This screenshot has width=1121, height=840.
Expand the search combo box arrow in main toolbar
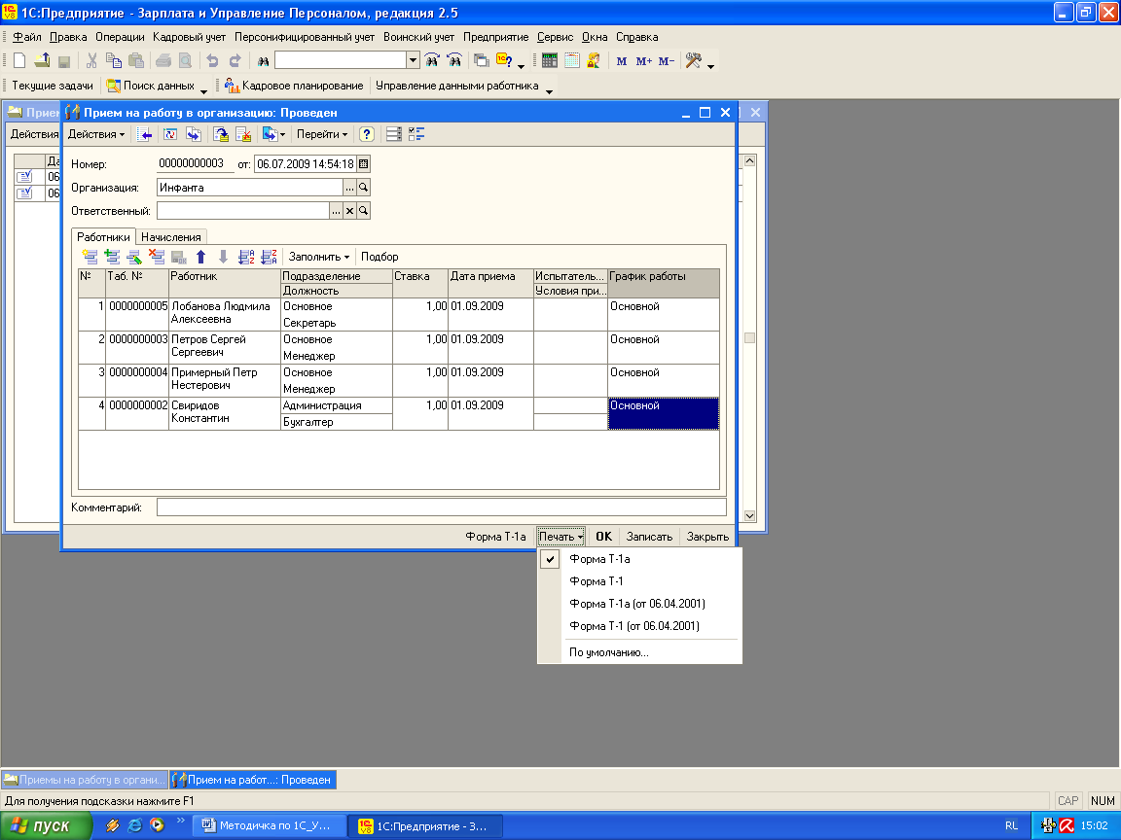pos(413,60)
